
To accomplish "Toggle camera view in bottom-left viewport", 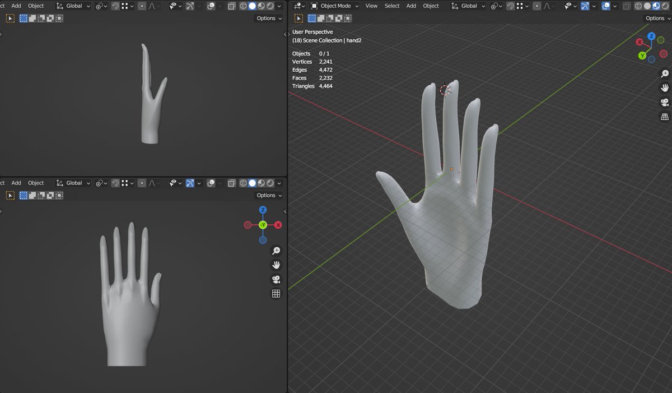I will coord(276,280).
